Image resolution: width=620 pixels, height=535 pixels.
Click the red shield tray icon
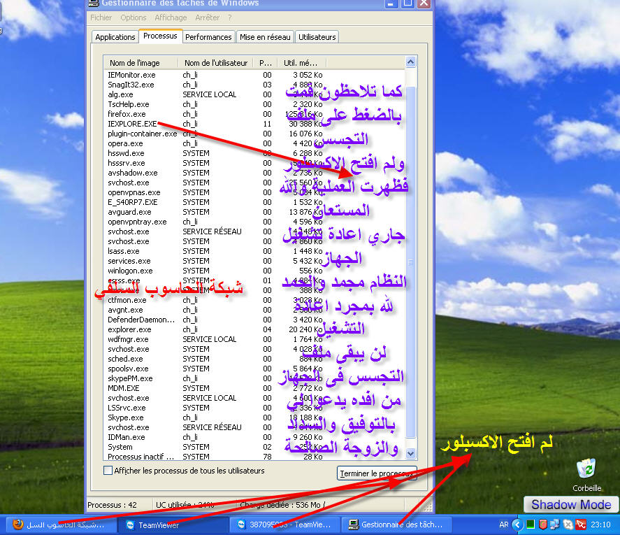[x=542, y=525]
